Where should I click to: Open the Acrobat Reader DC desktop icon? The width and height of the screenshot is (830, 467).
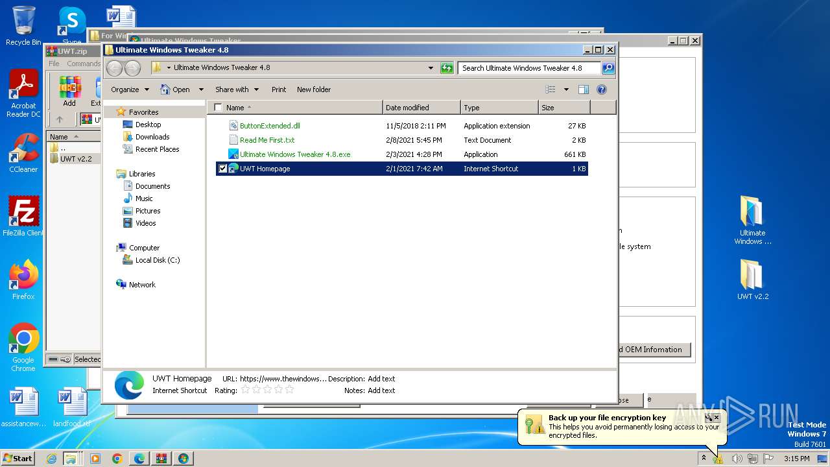[23, 94]
